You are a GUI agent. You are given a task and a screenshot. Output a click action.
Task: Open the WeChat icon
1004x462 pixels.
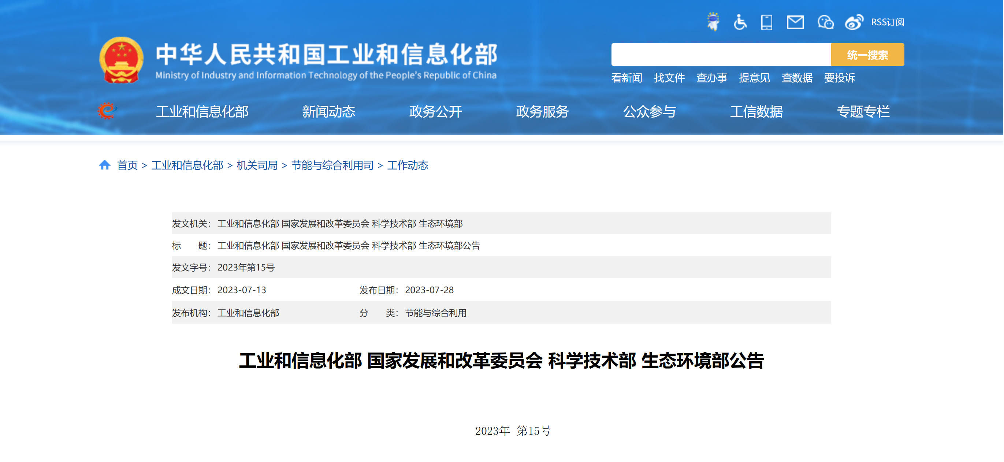pyautogui.click(x=825, y=22)
